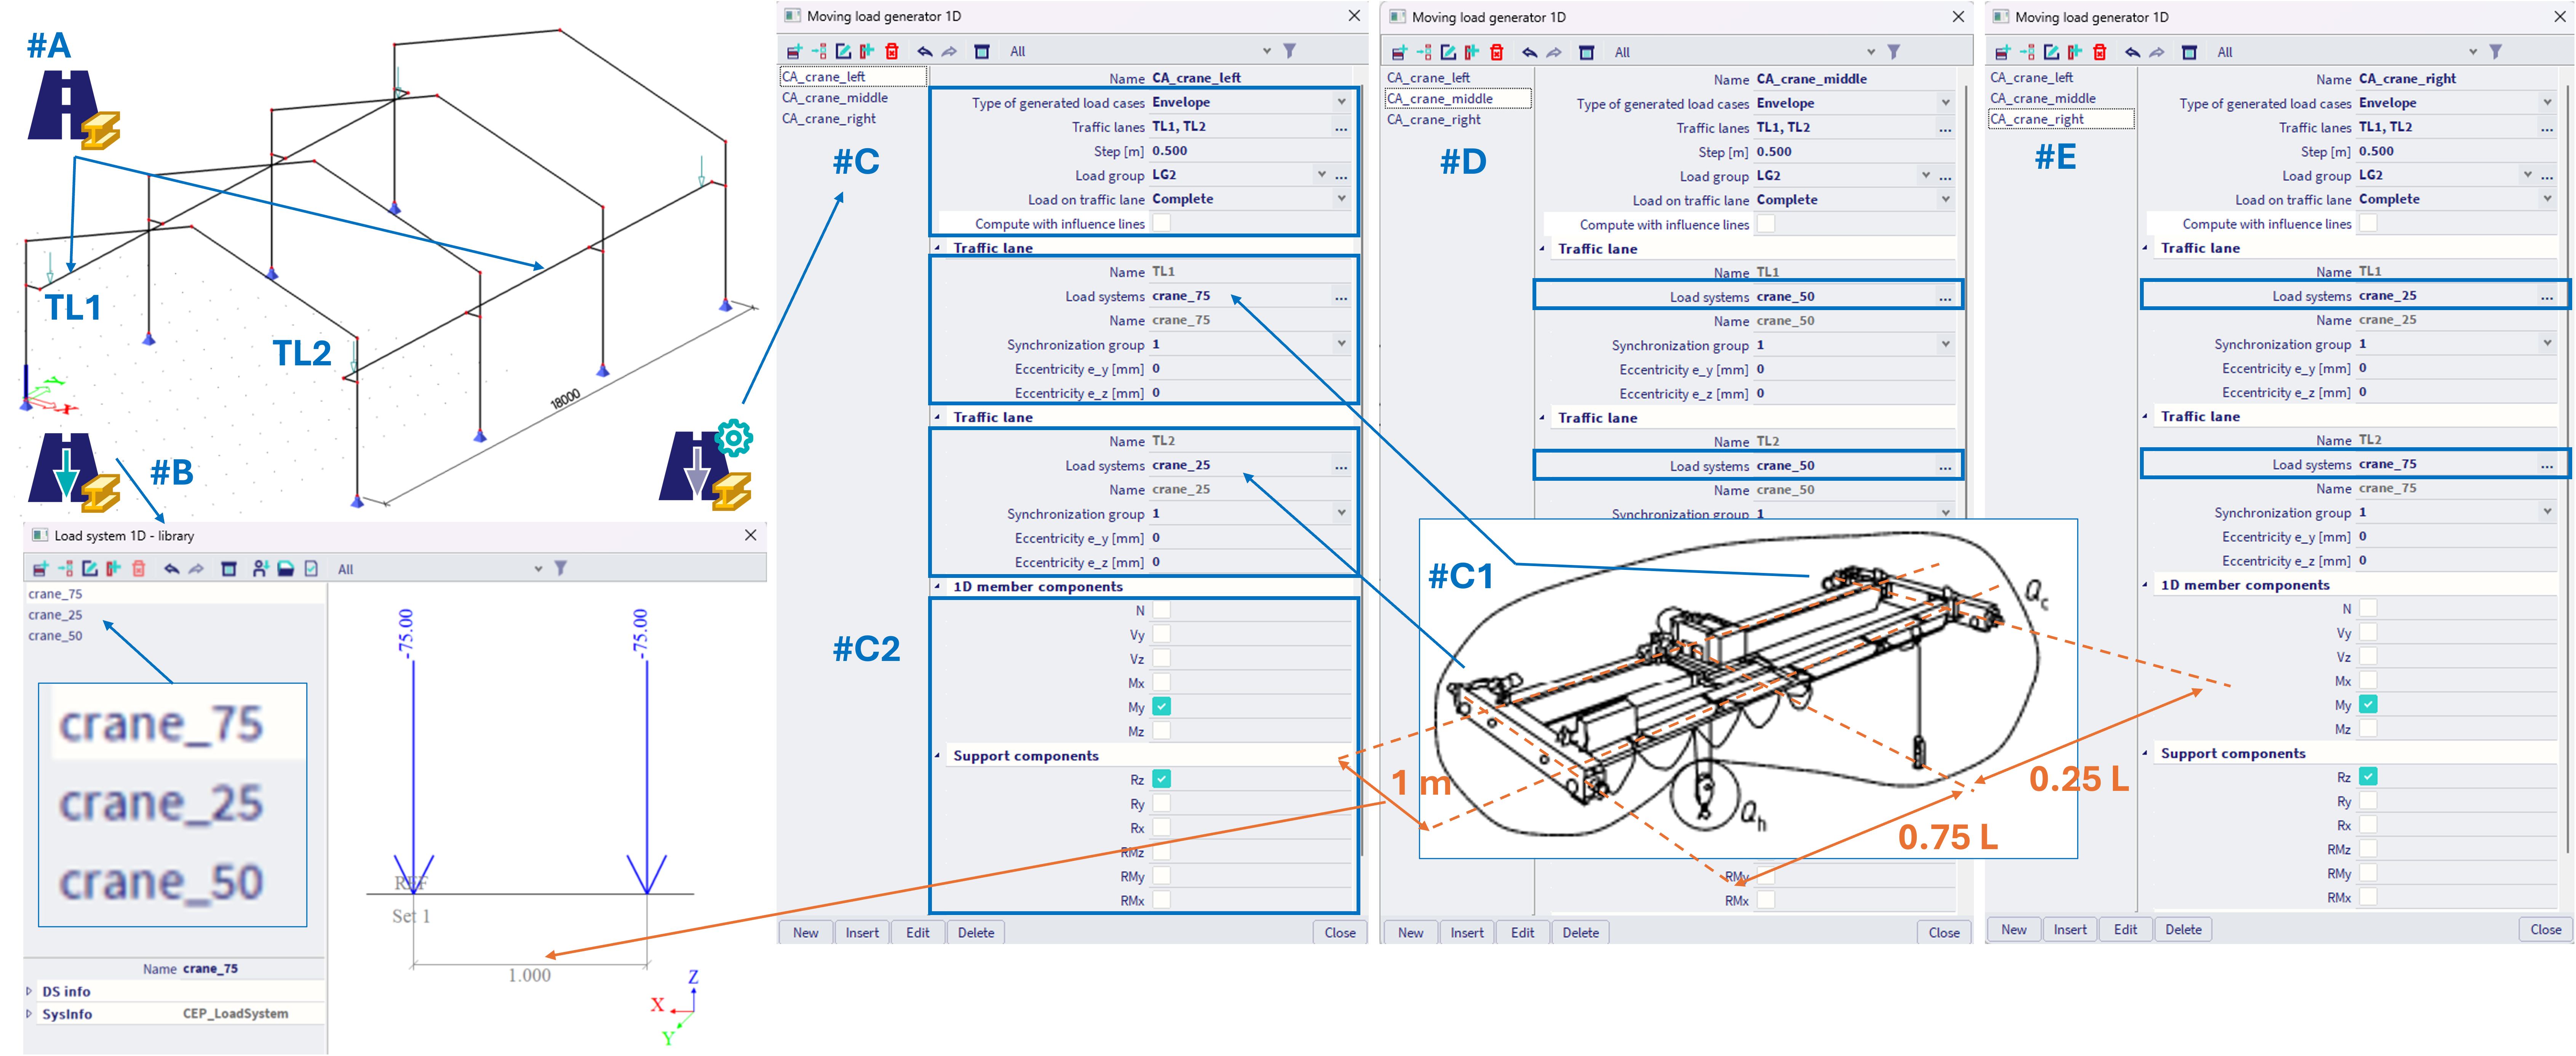The width and height of the screenshot is (2576, 1056).
Task: Expand the DS info section in library
Action: pos(29,991)
